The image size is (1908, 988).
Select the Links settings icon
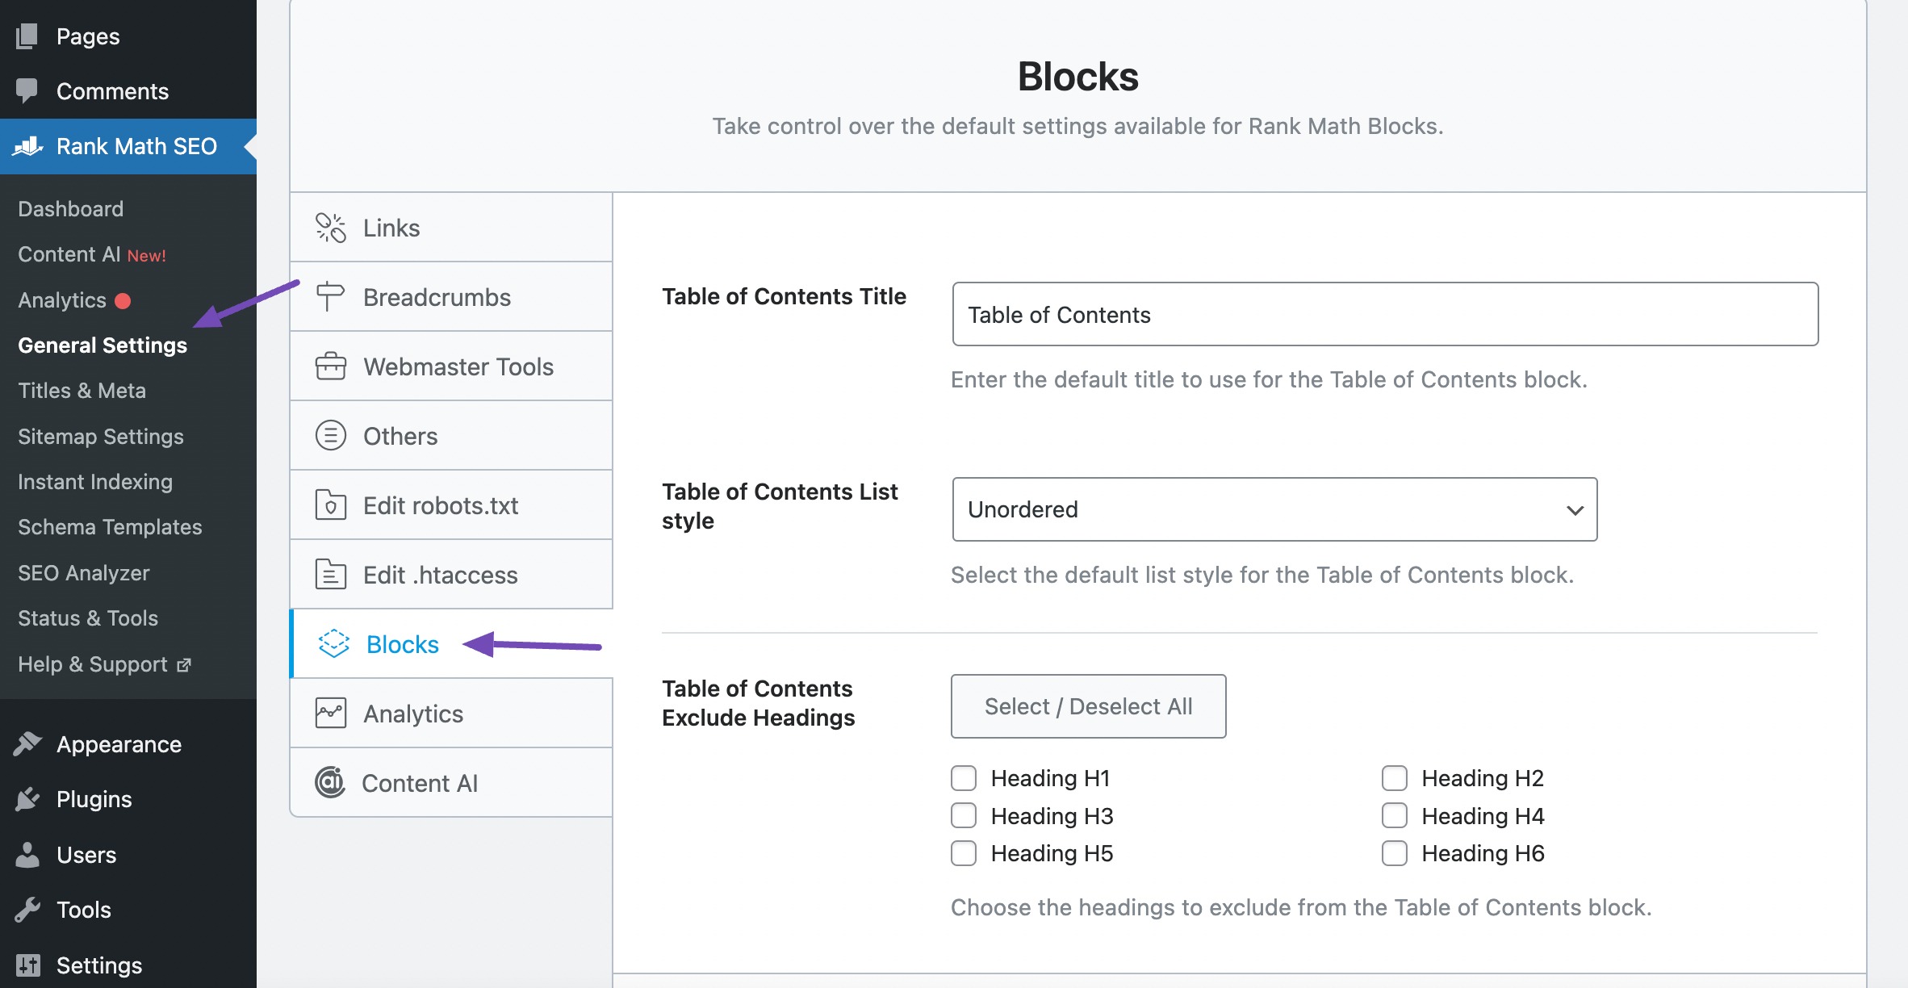(330, 227)
